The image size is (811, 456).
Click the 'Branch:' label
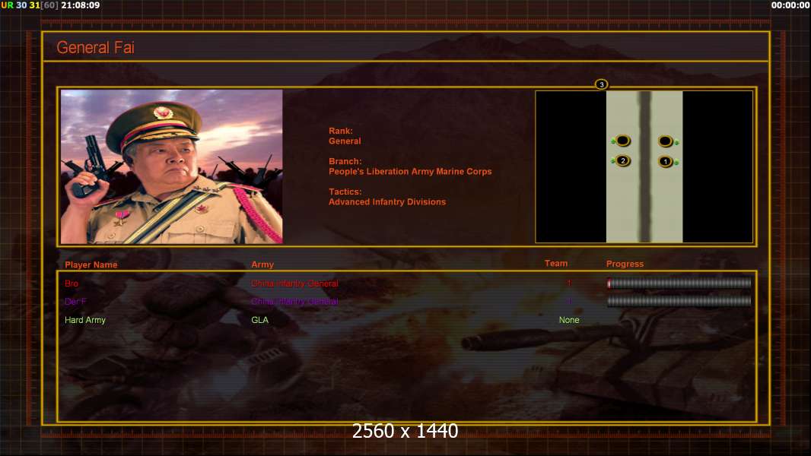pyautogui.click(x=345, y=161)
